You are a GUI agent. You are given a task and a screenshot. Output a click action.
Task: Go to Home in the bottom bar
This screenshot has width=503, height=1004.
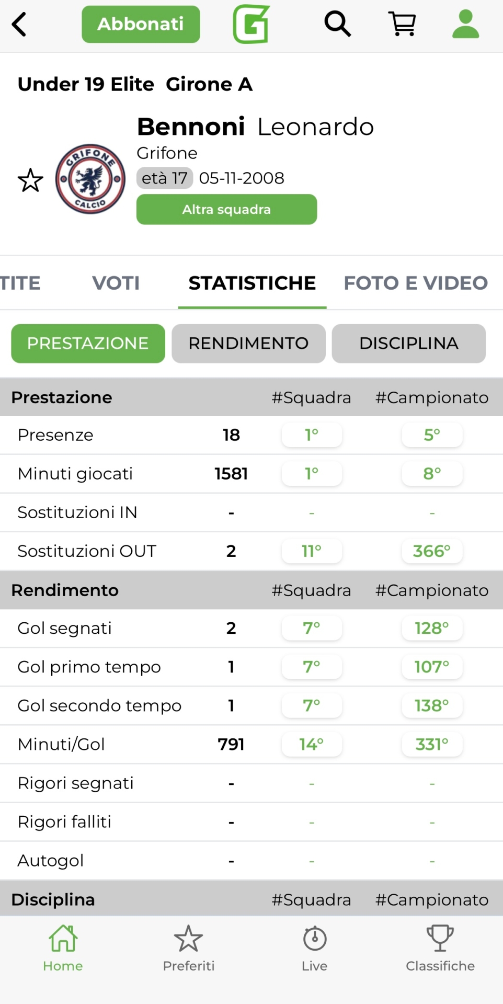[63, 948]
